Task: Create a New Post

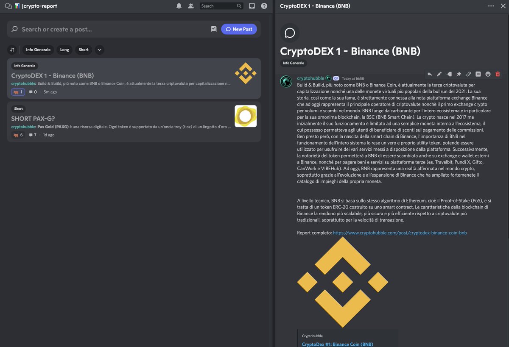Action: click(239, 29)
